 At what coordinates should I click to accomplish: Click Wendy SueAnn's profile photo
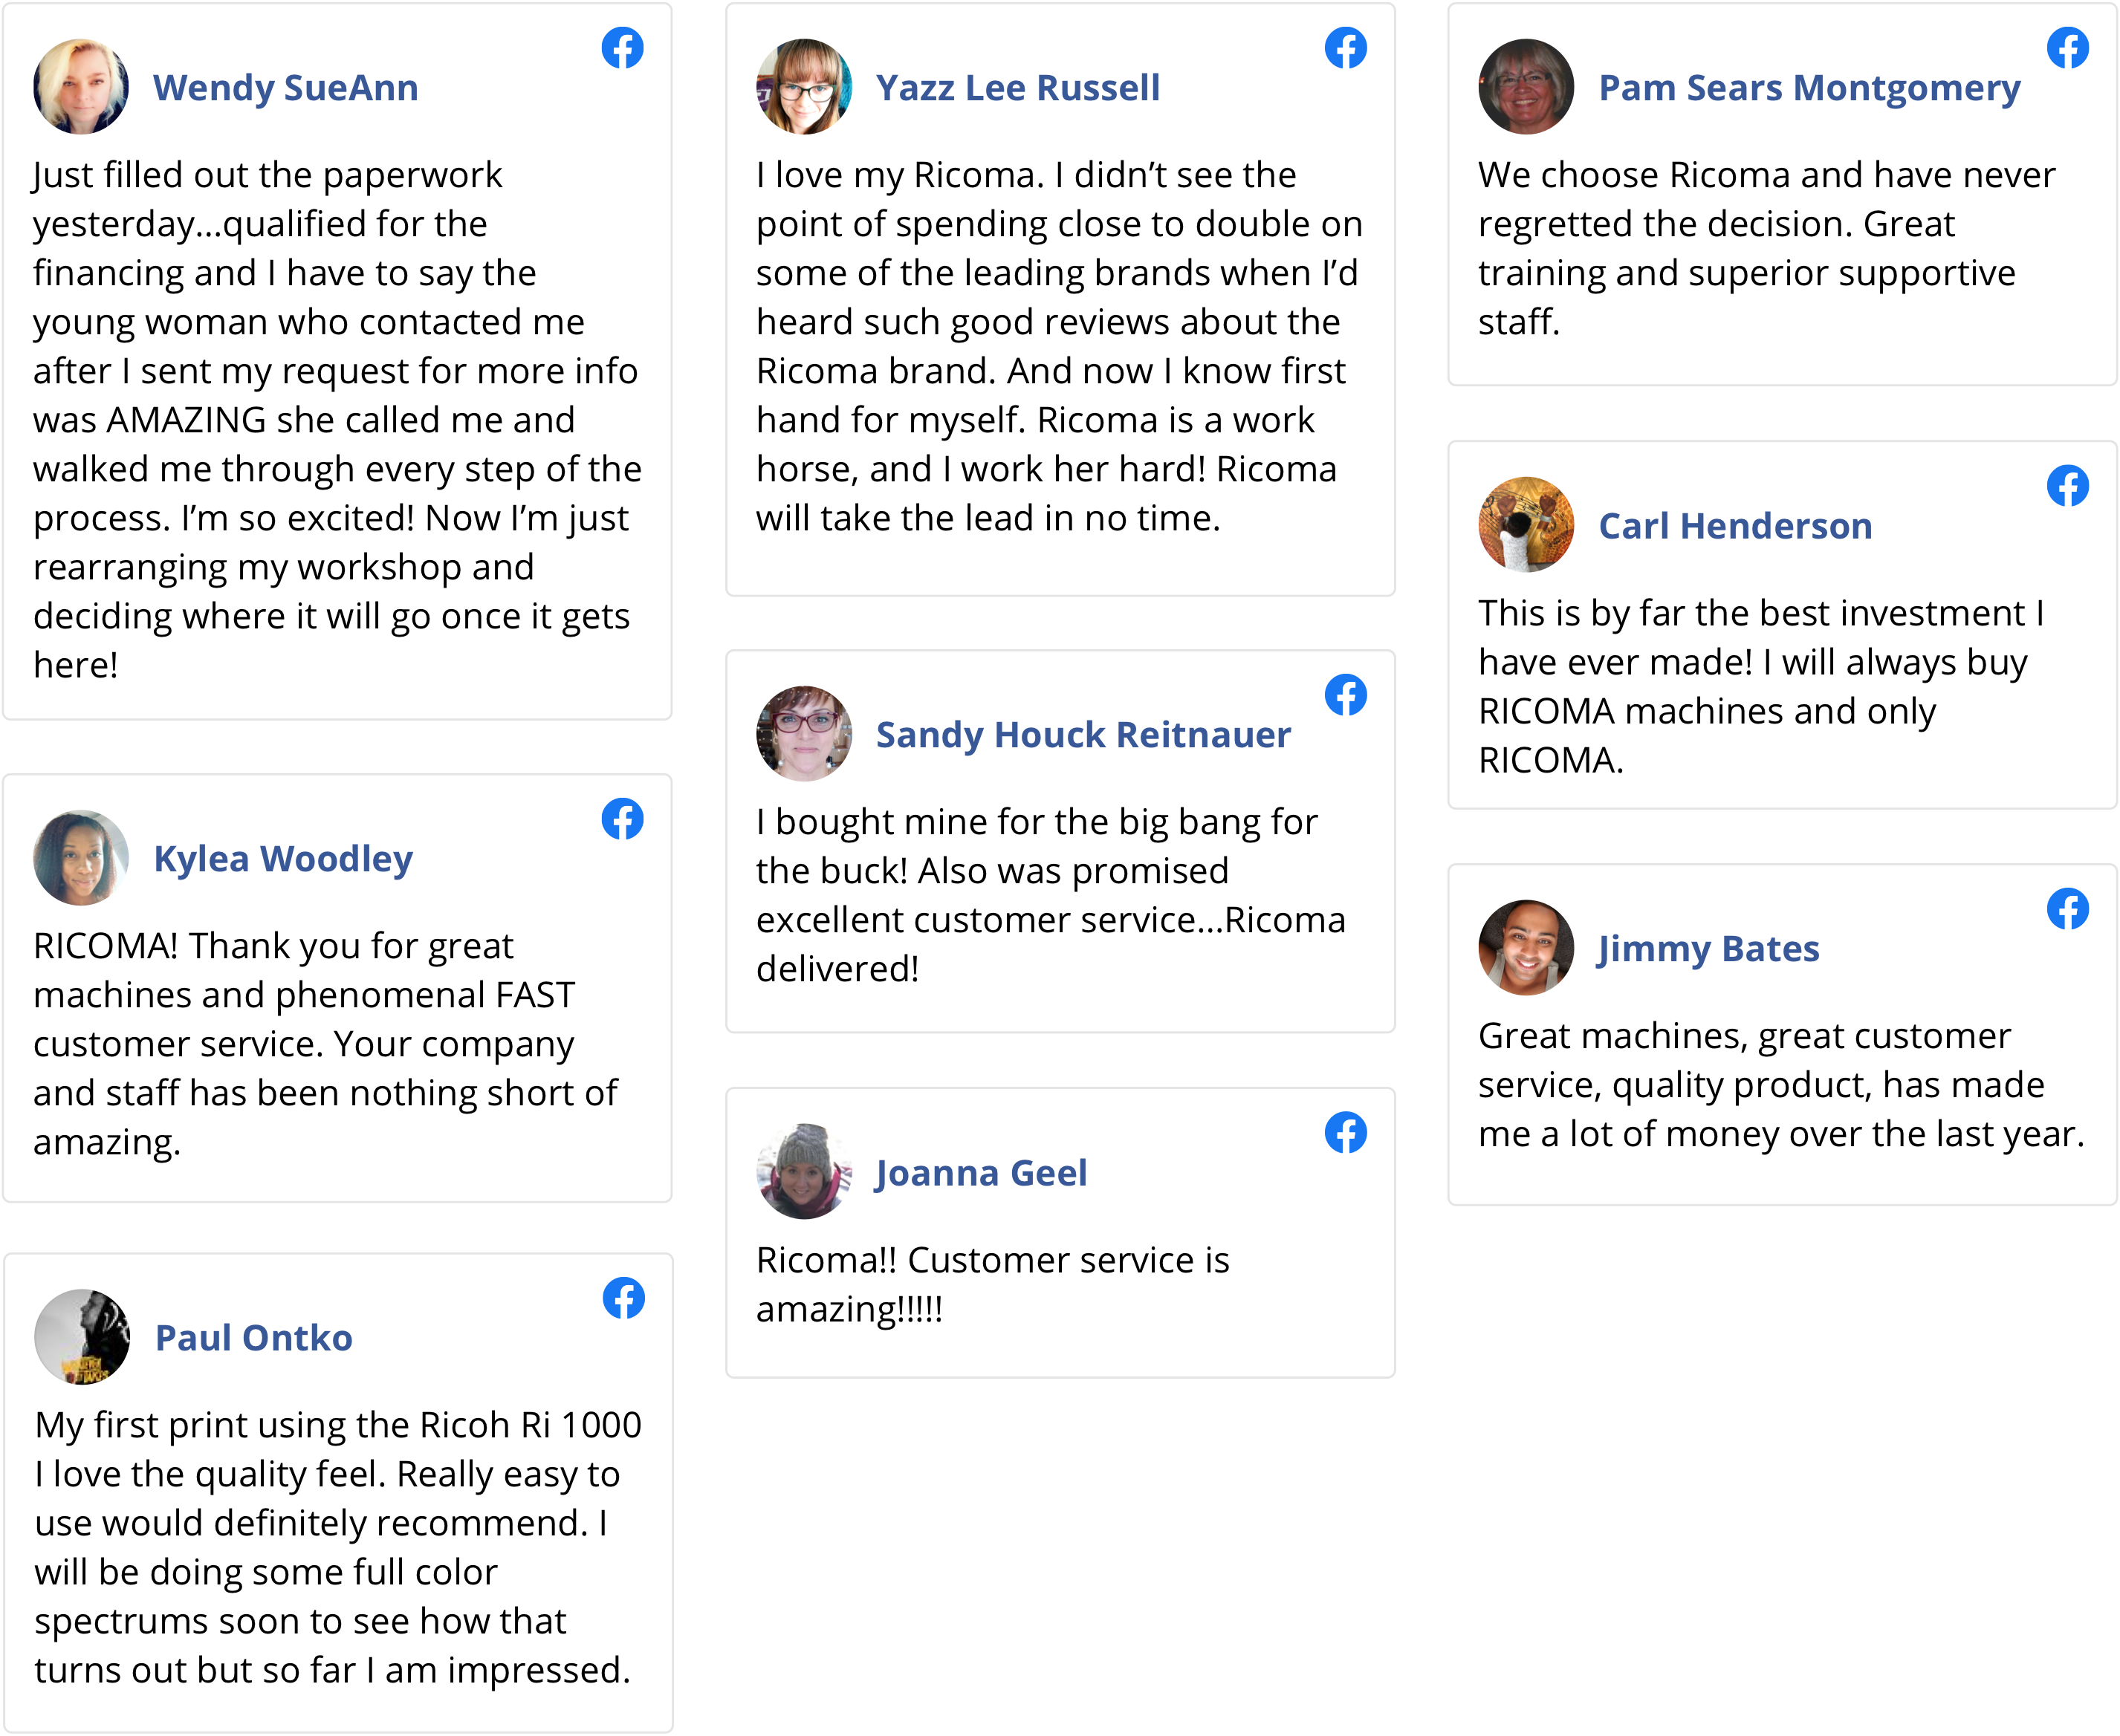[x=81, y=87]
